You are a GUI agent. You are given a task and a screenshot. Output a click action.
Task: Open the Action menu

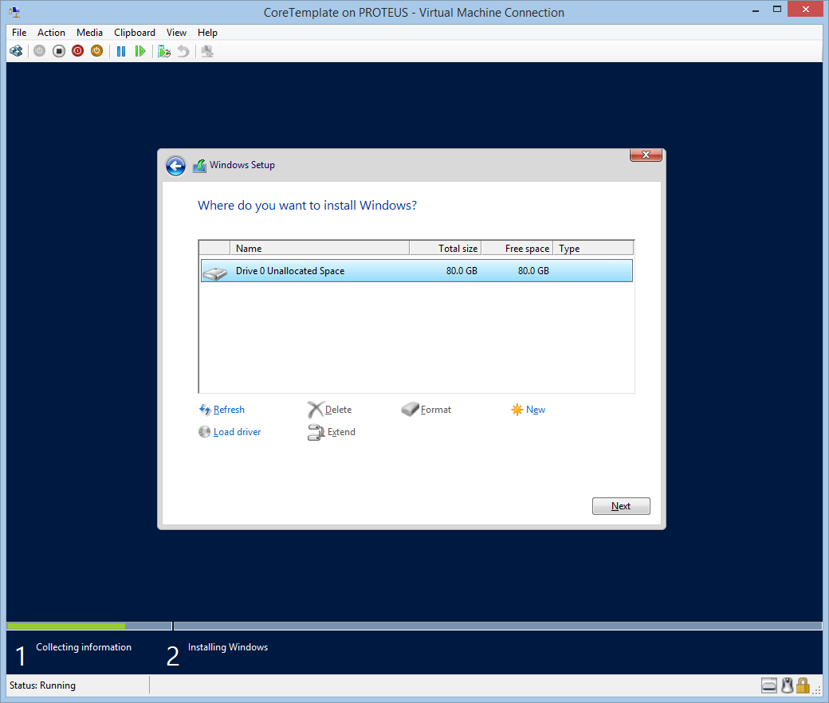52,33
